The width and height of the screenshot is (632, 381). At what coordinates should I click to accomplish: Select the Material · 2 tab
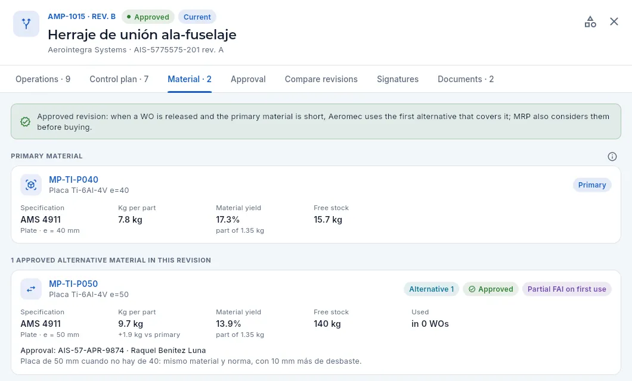(x=190, y=79)
